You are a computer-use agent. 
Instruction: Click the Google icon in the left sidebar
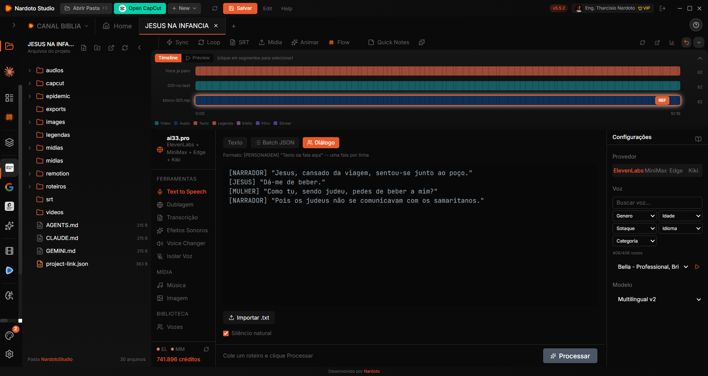[9, 187]
